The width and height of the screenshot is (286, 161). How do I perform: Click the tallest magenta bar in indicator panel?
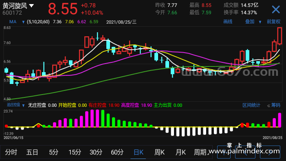pyautogui.click(x=97, y=118)
